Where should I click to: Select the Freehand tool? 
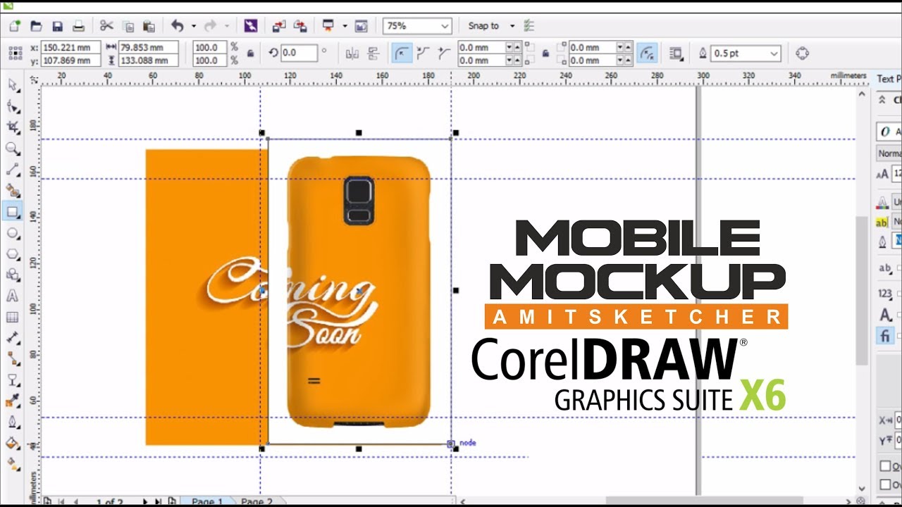(13, 170)
